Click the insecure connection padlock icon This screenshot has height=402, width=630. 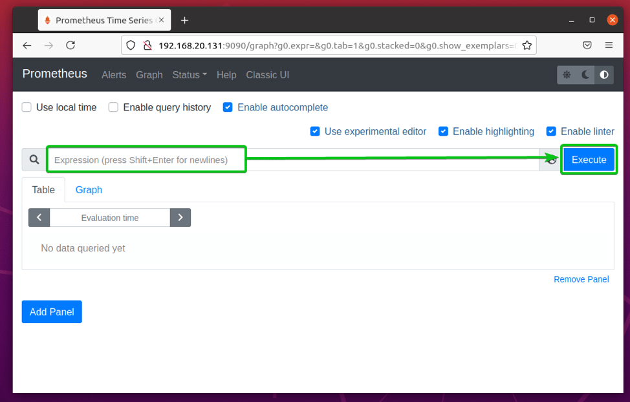click(147, 45)
